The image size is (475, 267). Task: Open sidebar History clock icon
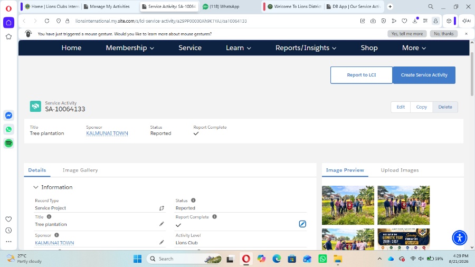click(x=8, y=231)
